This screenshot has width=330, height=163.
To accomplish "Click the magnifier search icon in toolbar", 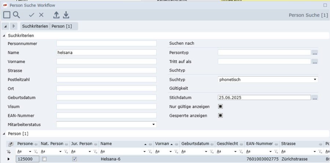I will coord(16,15).
